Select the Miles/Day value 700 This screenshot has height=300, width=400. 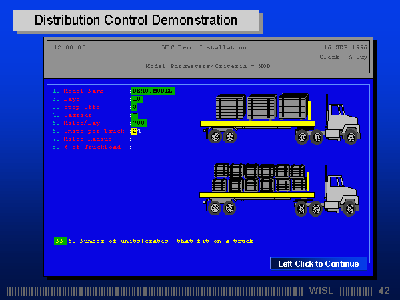point(139,123)
